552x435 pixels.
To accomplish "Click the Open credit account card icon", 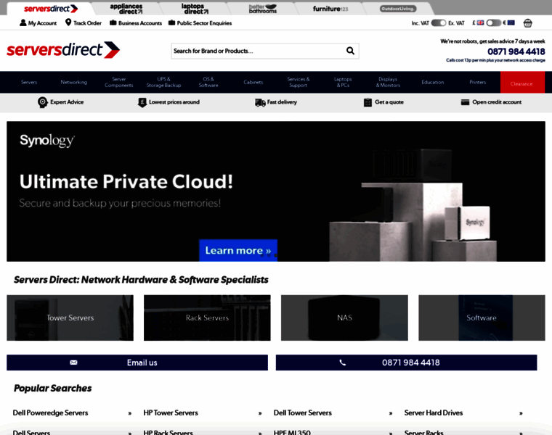I will 465,102.
